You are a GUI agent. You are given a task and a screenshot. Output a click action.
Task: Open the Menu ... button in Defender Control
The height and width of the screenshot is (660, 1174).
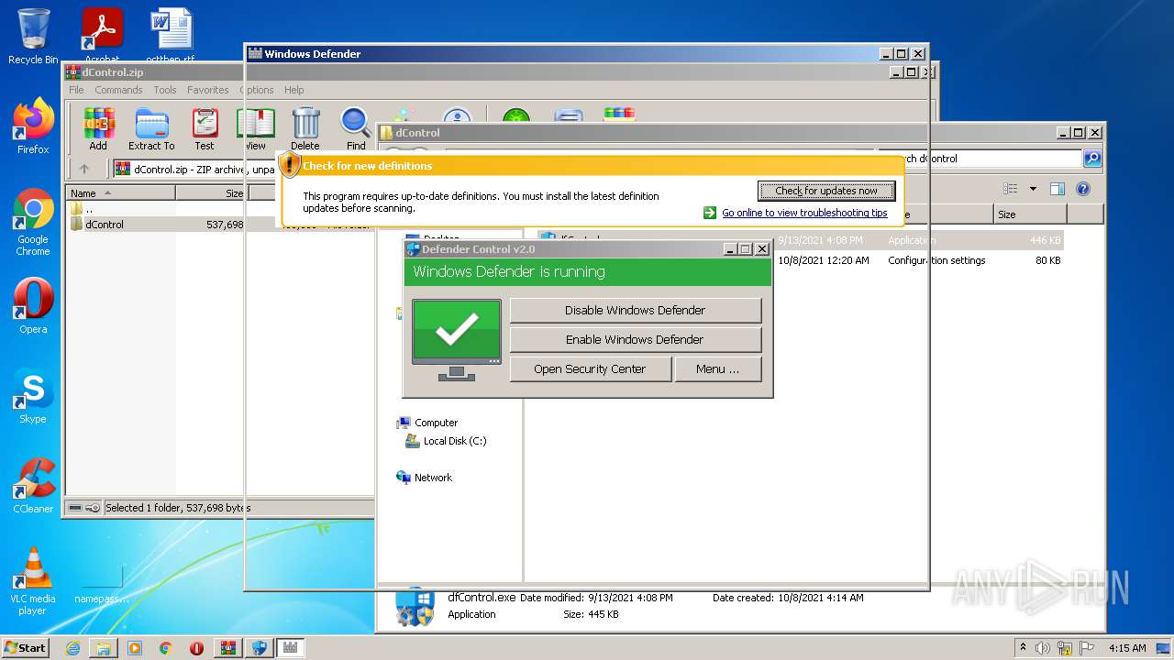coord(717,369)
